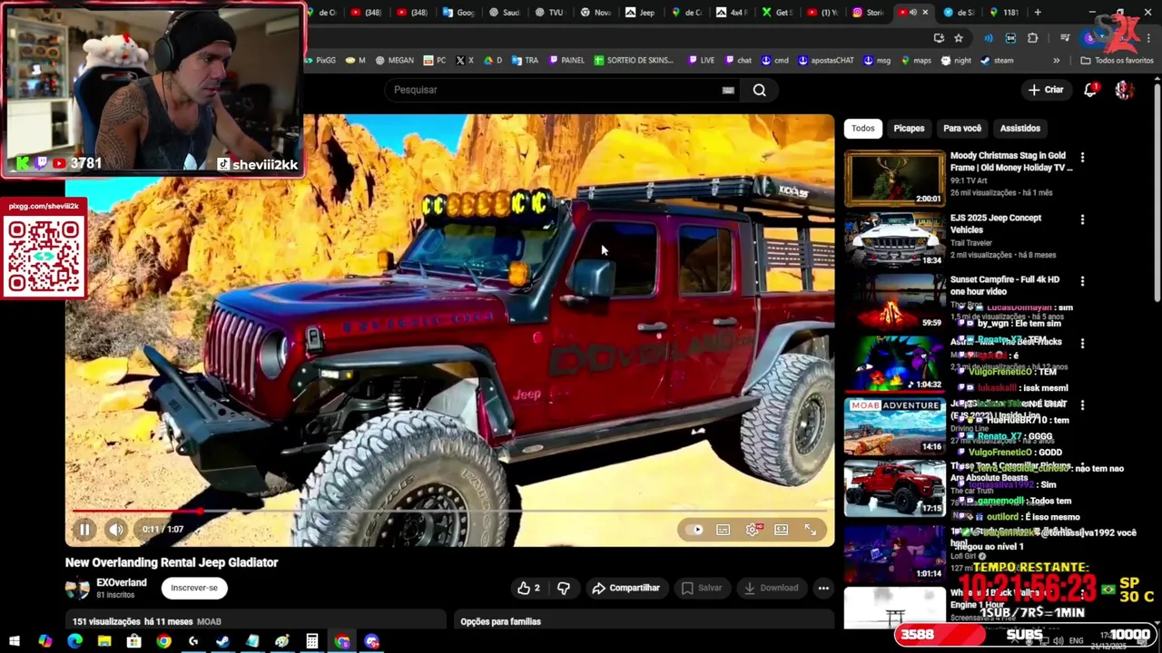Enter fullscreen mode in the player

click(811, 530)
